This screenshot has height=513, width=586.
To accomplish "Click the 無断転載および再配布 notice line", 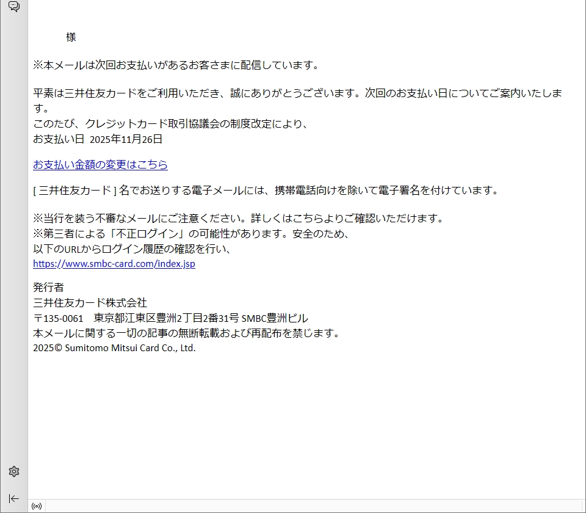I will tap(186, 333).
